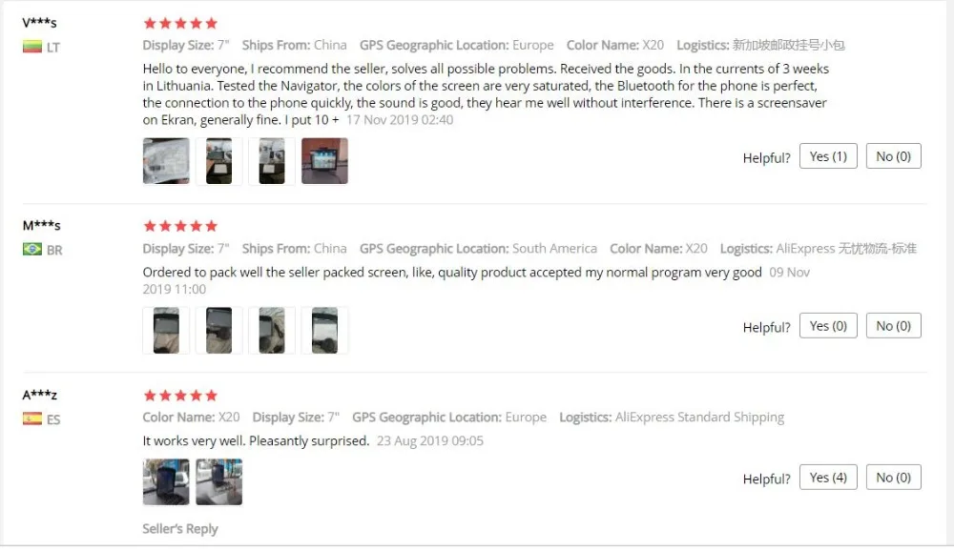Screen dimensions: 954x551
Task: Click No (0) on A***z review
Action: click(893, 478)
